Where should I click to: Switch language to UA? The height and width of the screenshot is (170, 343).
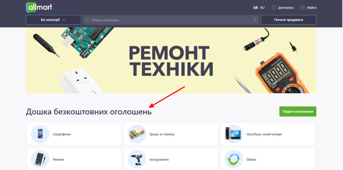pyautogui.click(x=256, y=7)
